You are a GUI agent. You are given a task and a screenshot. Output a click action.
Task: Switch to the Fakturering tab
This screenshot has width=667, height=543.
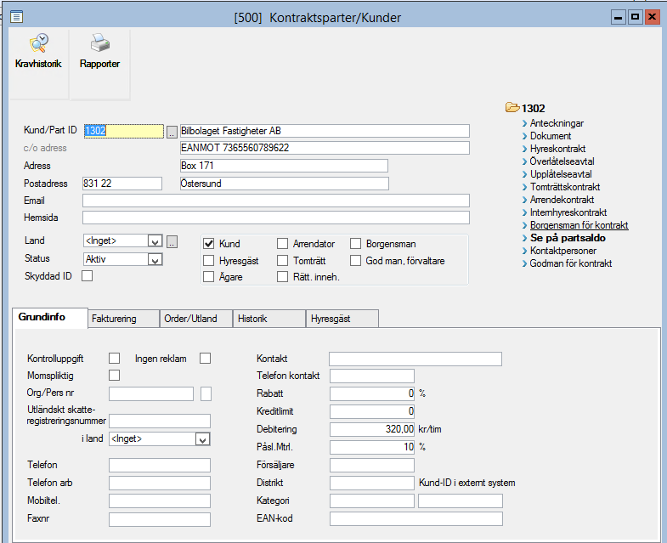[124, 319]
